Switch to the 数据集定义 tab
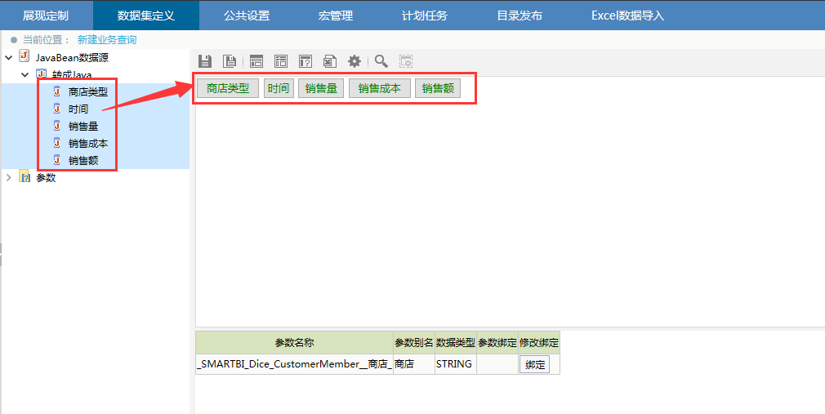The width and height of the screenshot is (825, 414). (146, 16)
